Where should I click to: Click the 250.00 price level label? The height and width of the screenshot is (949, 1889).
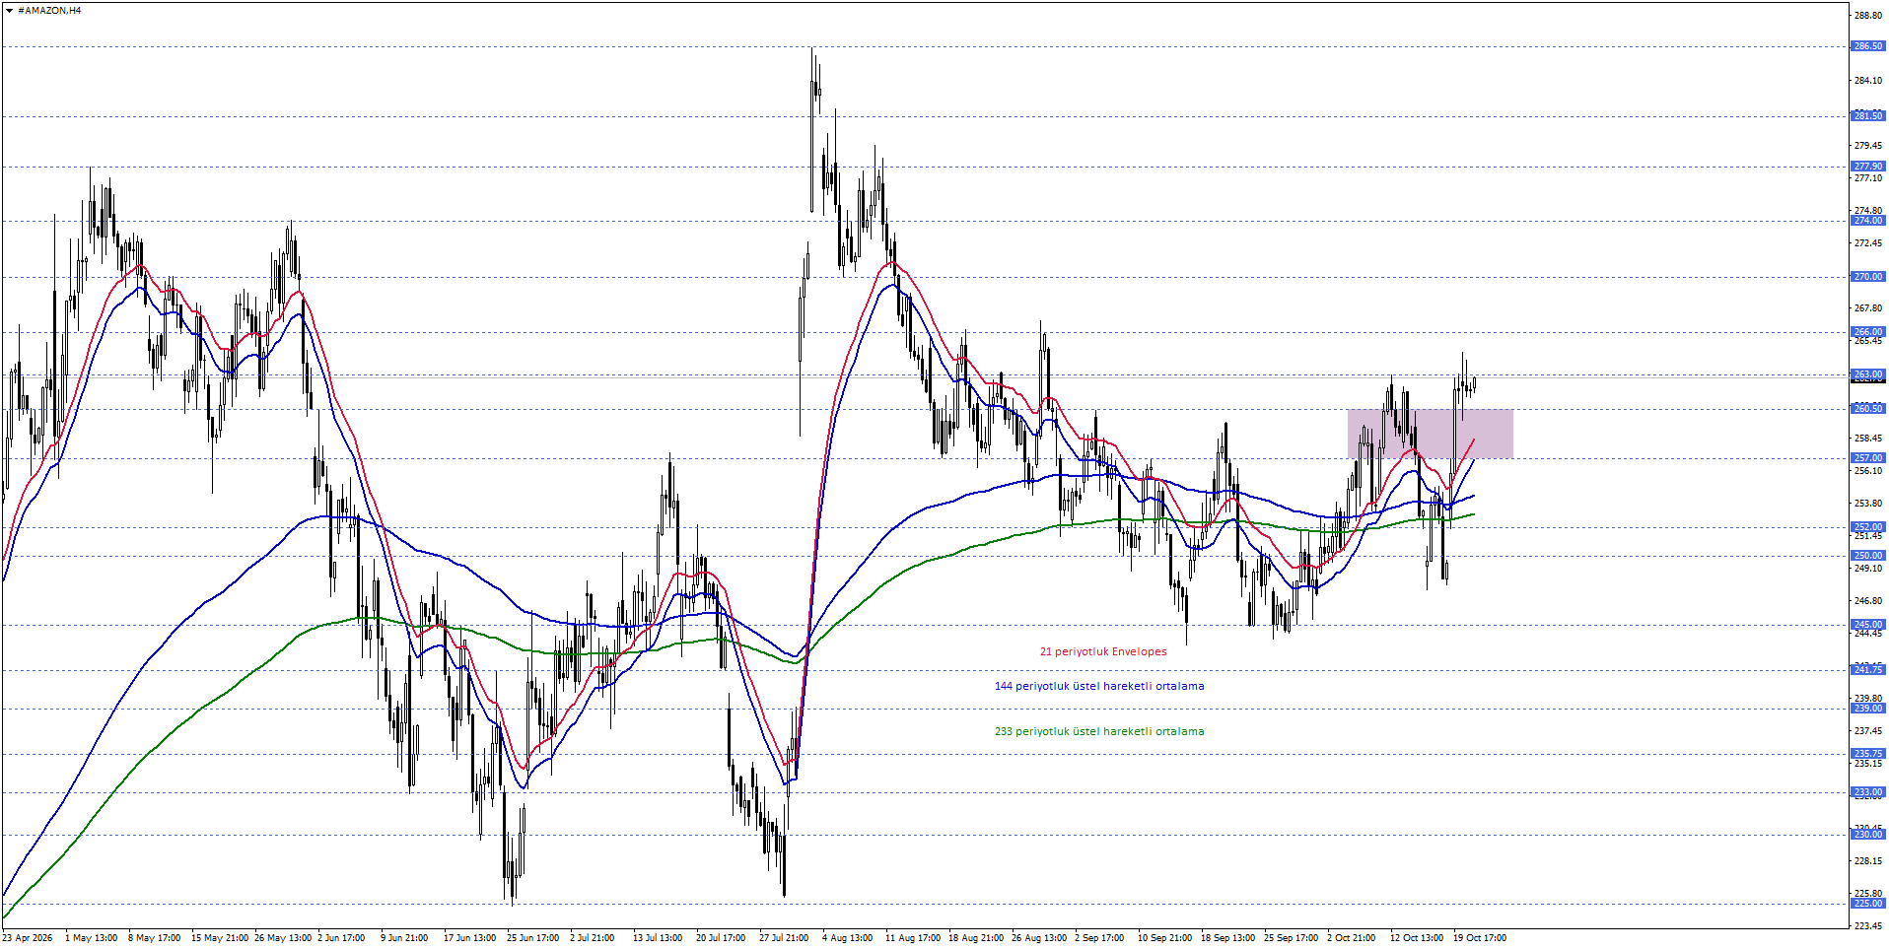coord(1868,556)
